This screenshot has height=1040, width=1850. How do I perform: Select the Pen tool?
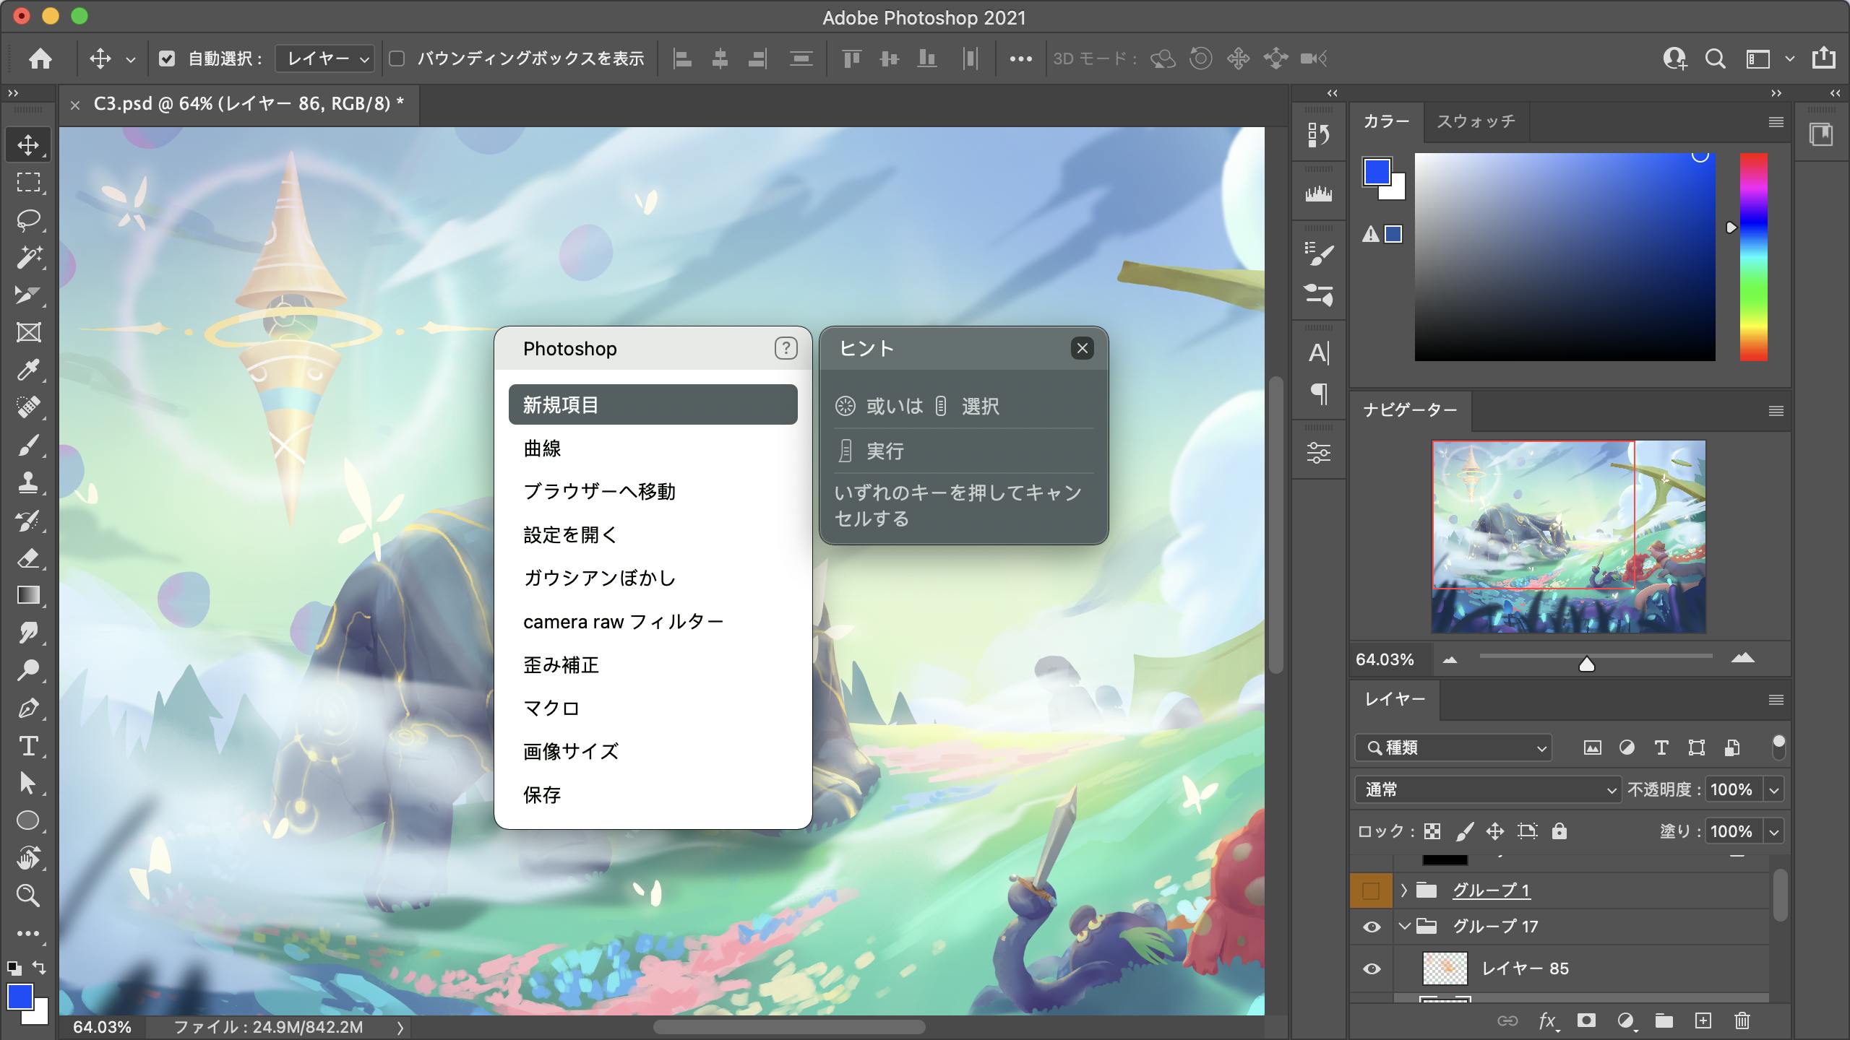[x=28, y=708]
